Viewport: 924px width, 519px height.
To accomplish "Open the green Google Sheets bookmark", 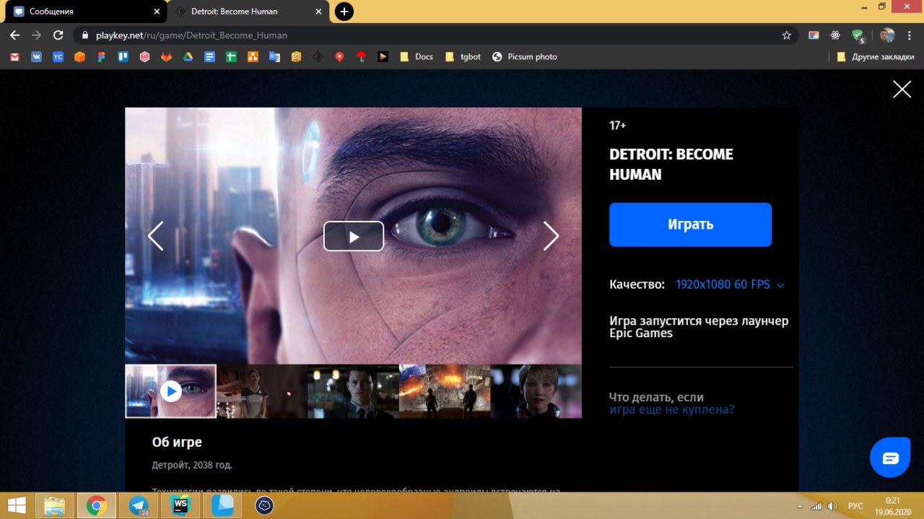I will (231, 56).
